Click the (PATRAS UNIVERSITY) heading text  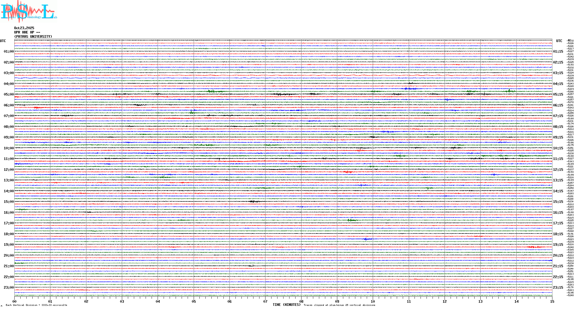click(33, 37)
